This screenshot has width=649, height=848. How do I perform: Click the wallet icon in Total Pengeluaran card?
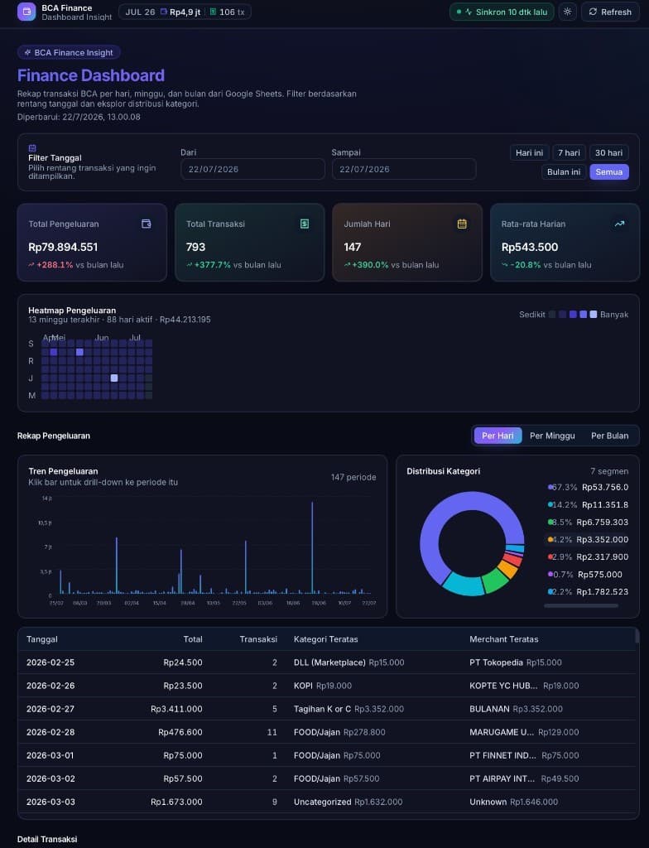click(x=146, y=224)
